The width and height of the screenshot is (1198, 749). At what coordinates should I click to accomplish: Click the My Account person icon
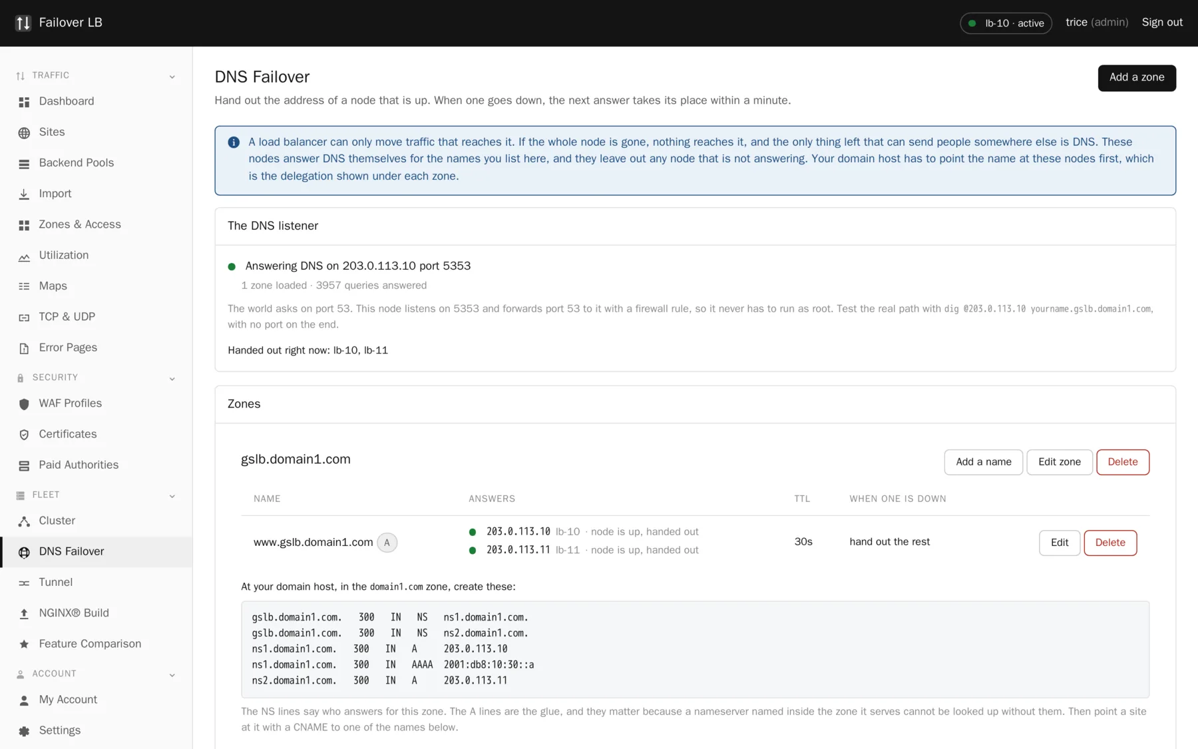tap(24, 700)
